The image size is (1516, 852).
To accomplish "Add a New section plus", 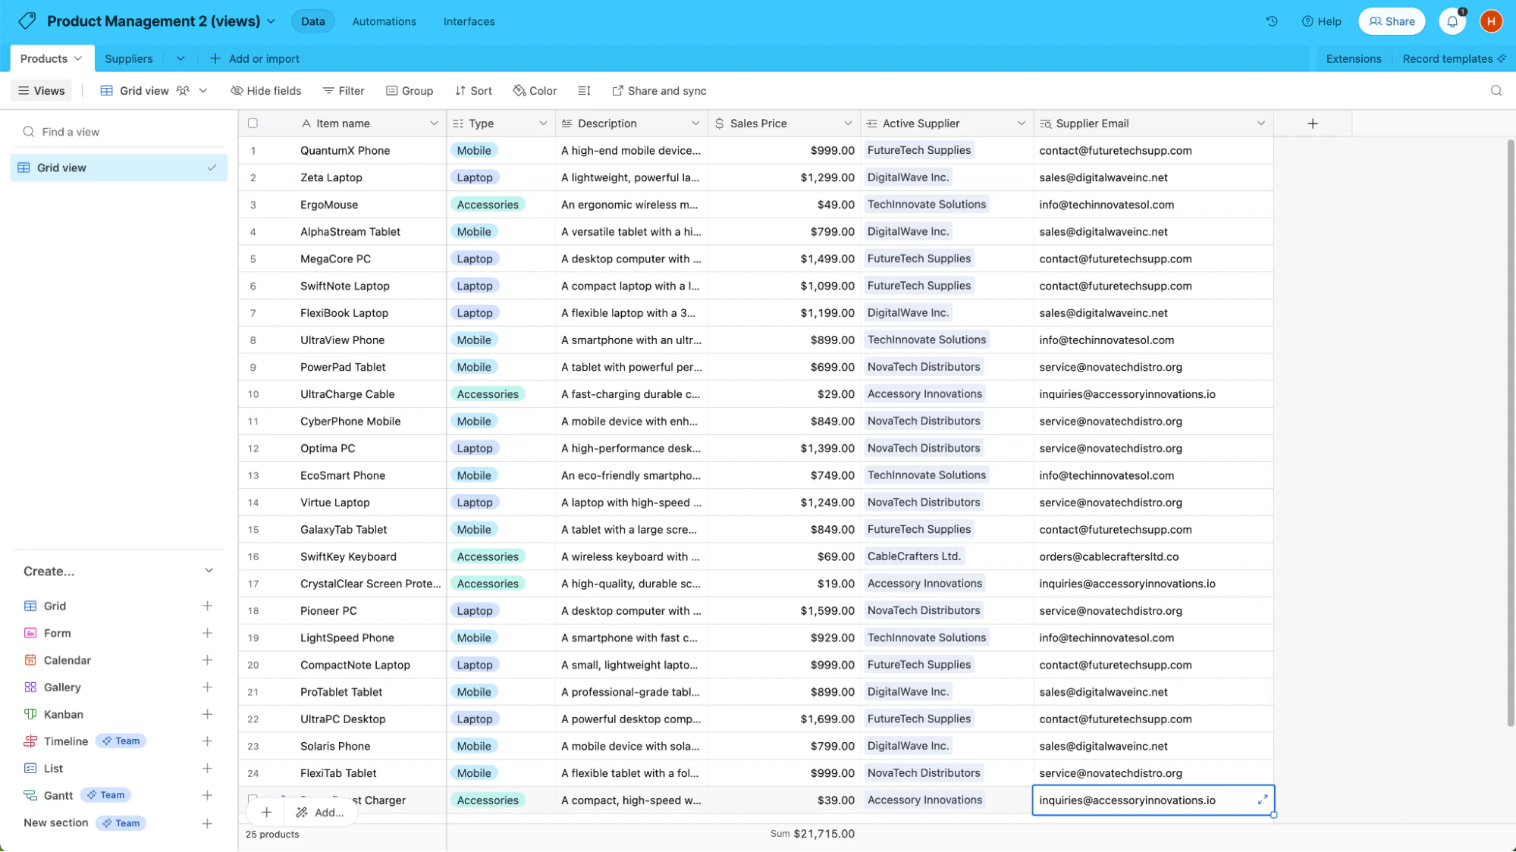I will (x=207, y=823).
